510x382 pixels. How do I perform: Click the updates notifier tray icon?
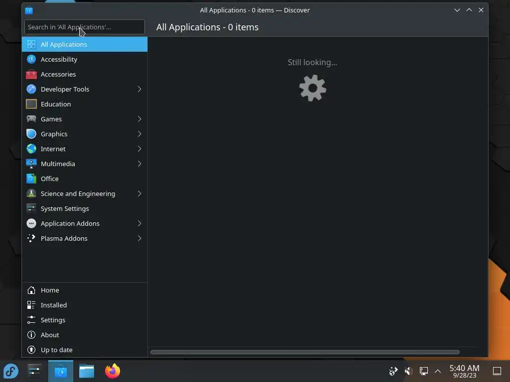393,371
